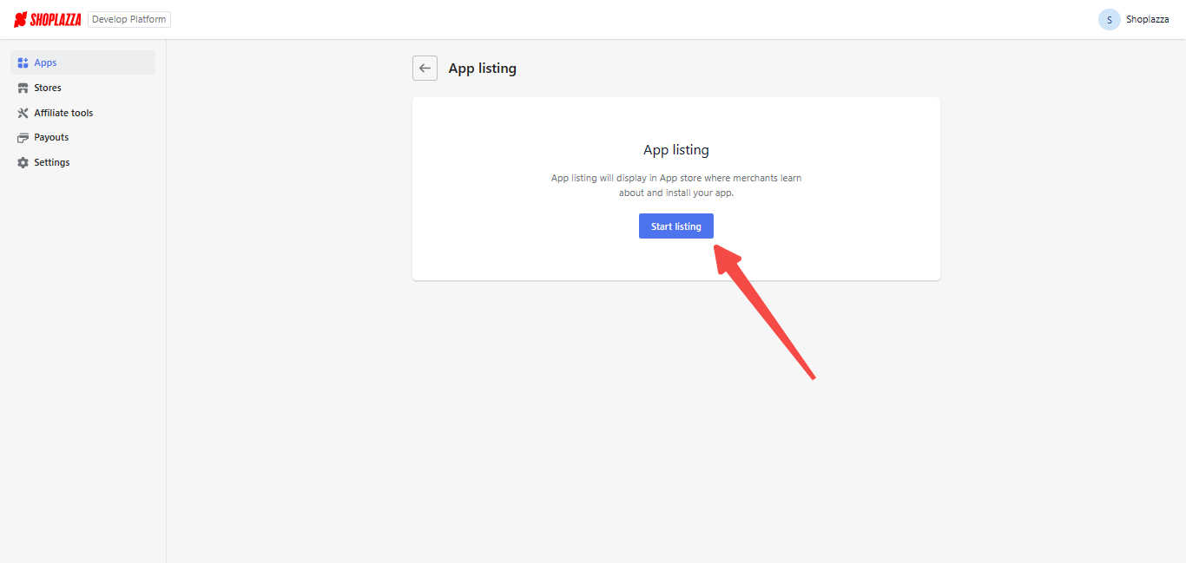This screenshot has height=563, width=1186.
Task: Click the Start listing button
Action: coord(676,226)
